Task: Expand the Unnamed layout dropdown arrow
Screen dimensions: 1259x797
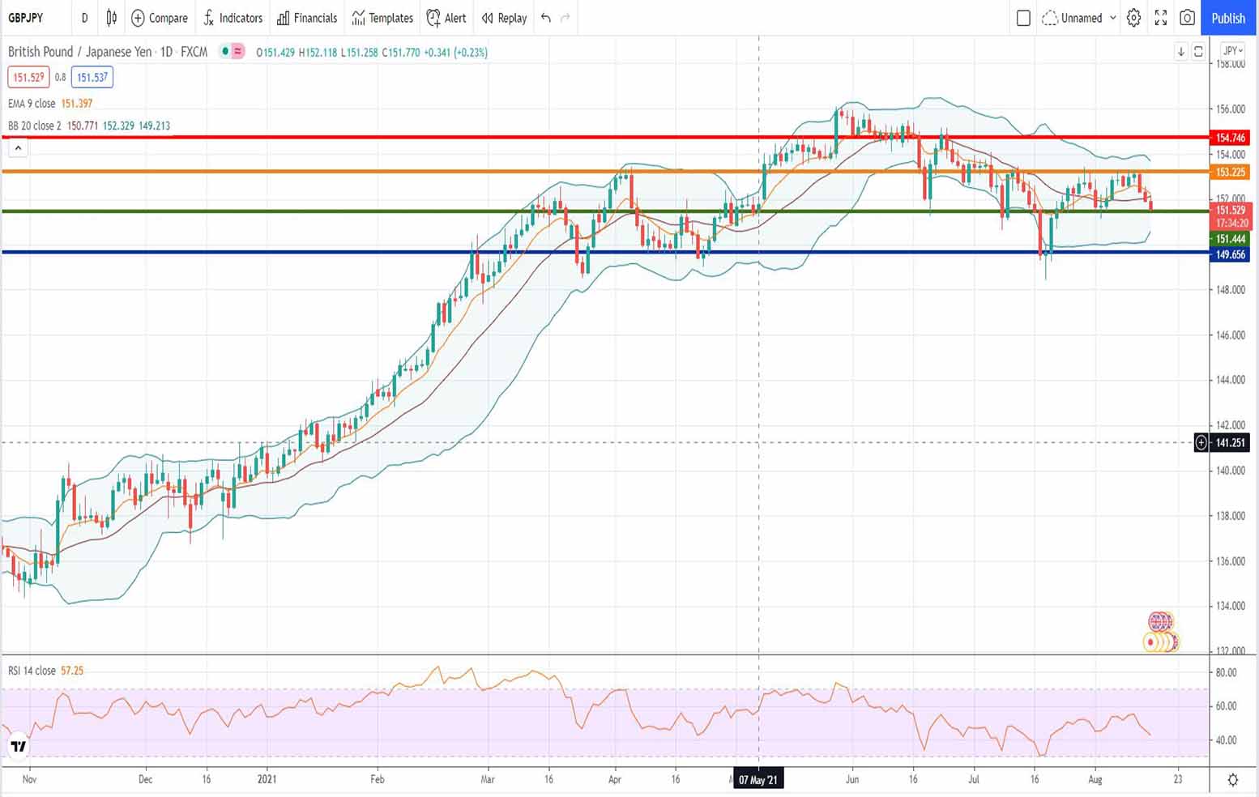Action: click(x=1113, y=18)
